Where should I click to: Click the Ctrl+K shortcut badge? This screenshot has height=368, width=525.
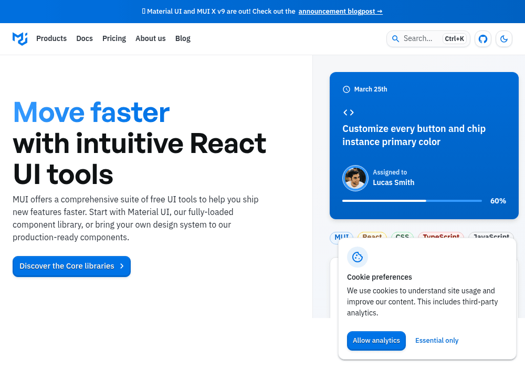click(x=454, y=39)
